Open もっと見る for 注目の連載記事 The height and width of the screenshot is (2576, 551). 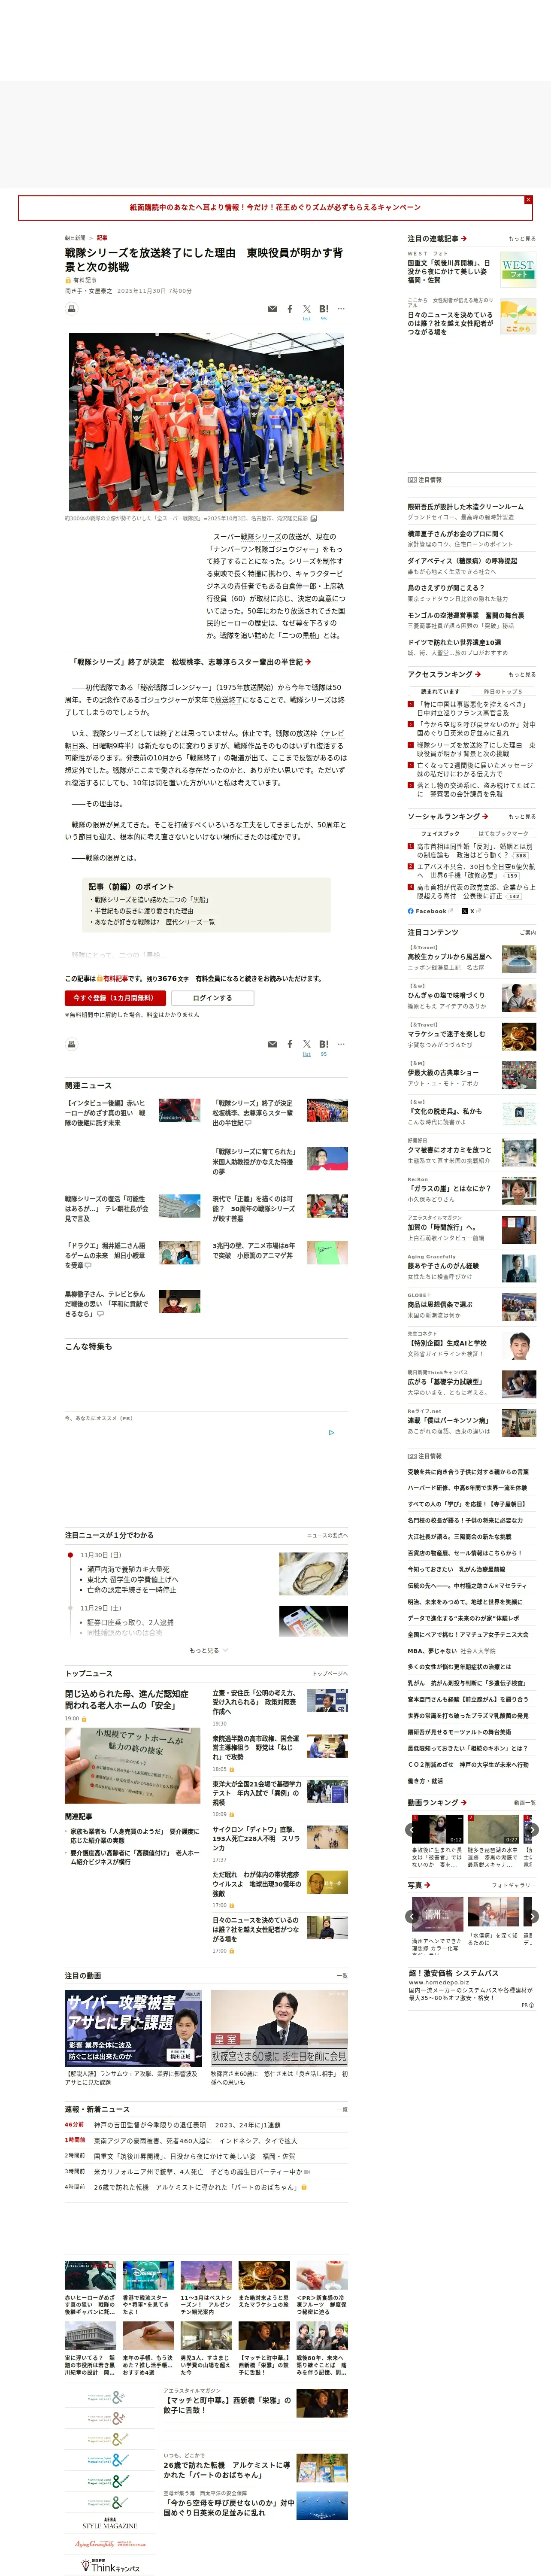pos(522,239)
